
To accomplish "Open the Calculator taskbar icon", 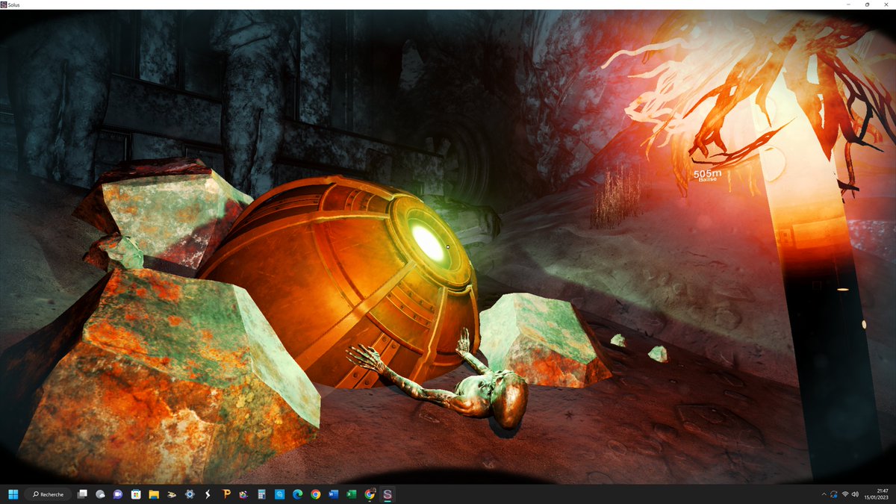I will tap(261, 494).
